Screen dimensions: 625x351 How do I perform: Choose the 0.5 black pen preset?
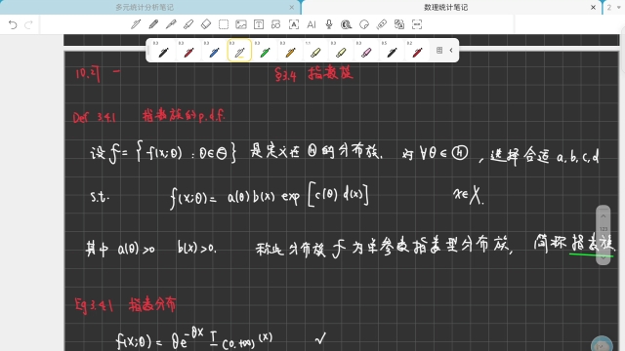[x=393, y=51]
